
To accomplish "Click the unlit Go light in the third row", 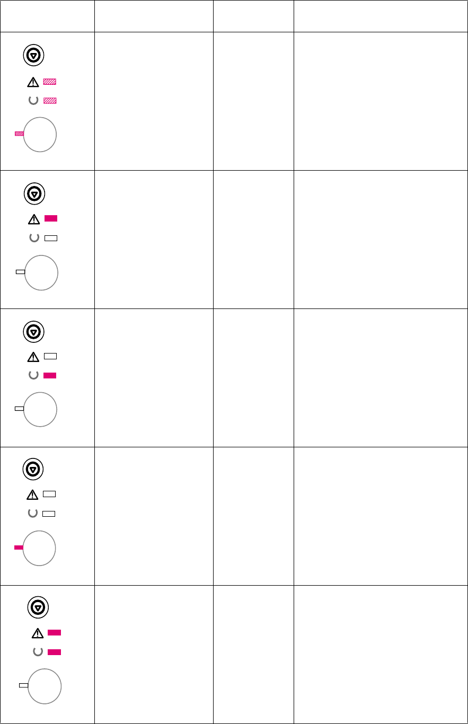I will [x=19, y=408].
